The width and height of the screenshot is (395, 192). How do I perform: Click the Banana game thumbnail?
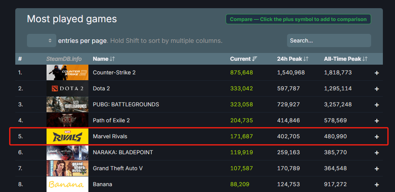pos(67,184)
